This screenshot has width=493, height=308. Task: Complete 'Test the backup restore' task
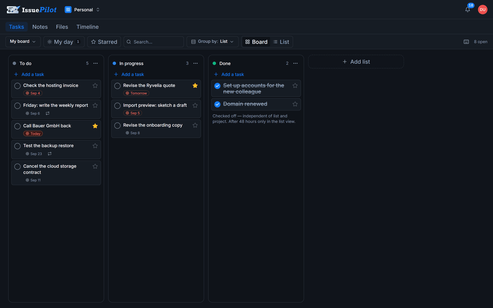[17, 146]
